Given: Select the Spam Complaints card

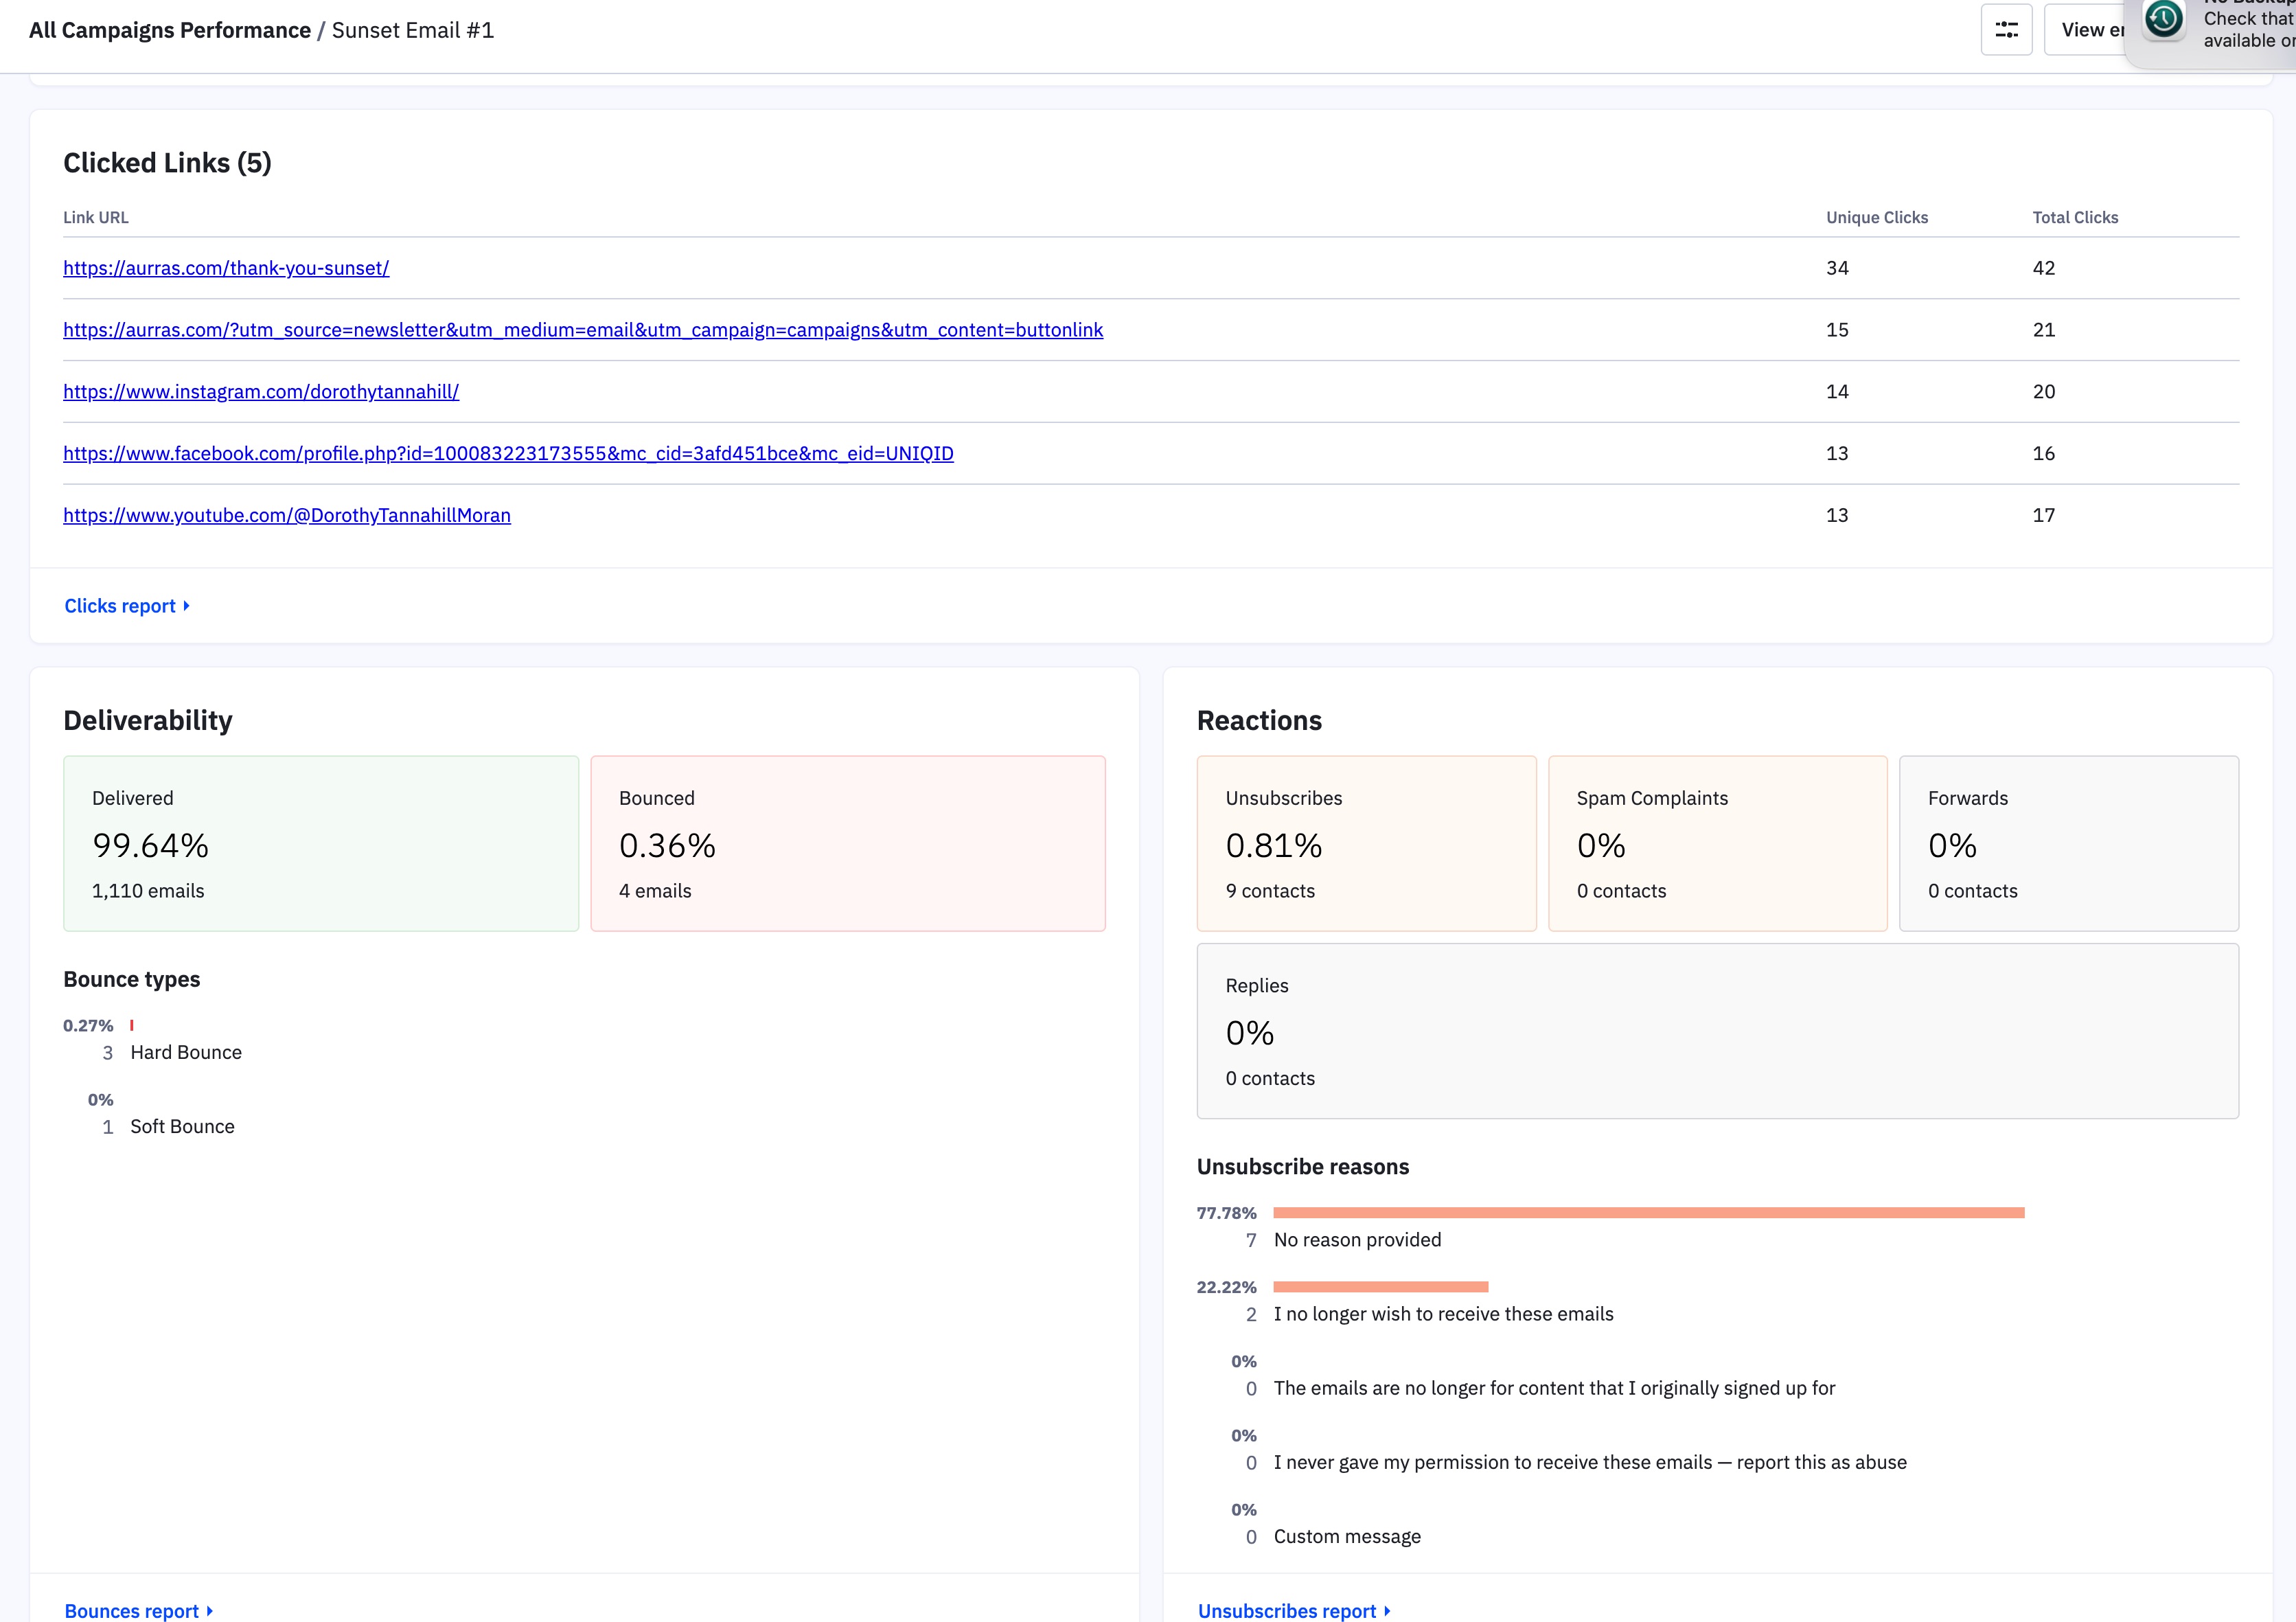Looking at the screenshot, I should 1717,843.
